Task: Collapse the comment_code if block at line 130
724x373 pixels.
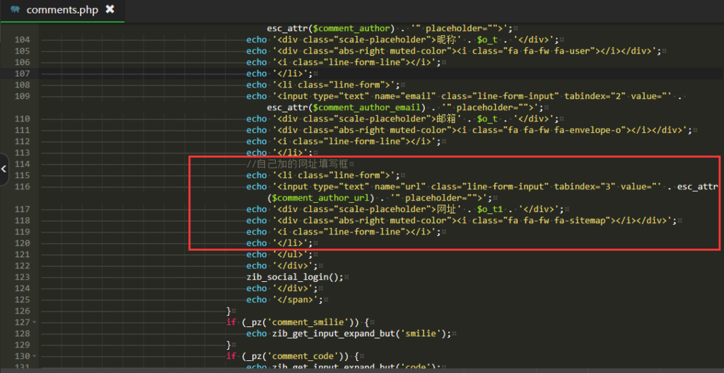Action: (35, 356)
